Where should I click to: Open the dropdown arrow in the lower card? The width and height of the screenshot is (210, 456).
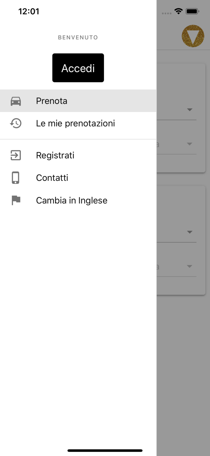pyautogui.click(x=190, y=232)
